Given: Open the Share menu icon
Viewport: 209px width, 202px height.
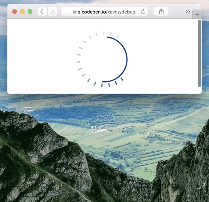Looking at the screenshot, I should [161, 12].
